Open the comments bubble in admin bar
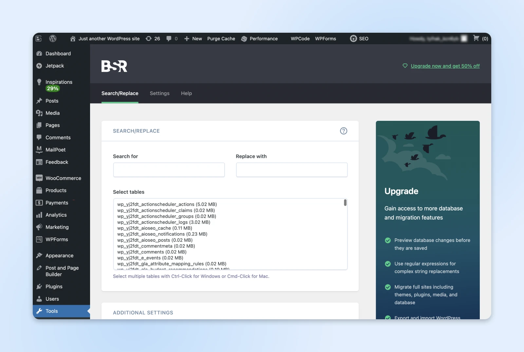Image resolution: width=524 pixels, height=352 pixels. coord(169,39)
